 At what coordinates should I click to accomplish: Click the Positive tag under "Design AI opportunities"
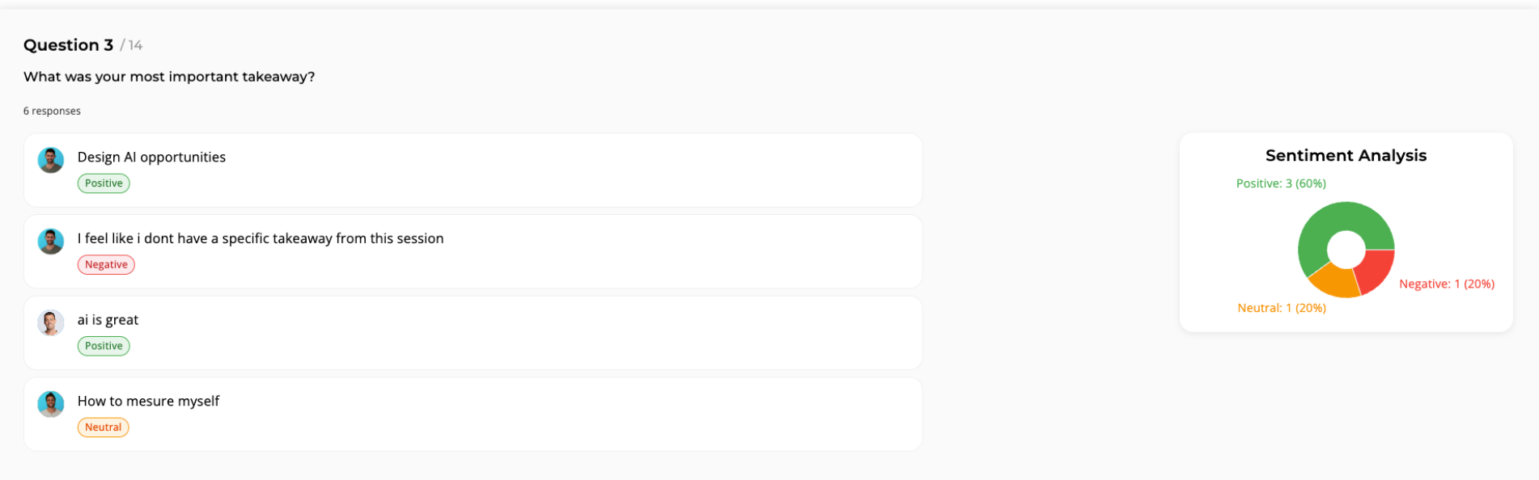point(104,183)
